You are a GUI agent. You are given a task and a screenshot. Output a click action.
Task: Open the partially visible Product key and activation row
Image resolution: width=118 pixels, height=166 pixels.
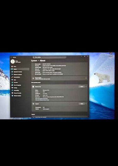tap(59, 117)
